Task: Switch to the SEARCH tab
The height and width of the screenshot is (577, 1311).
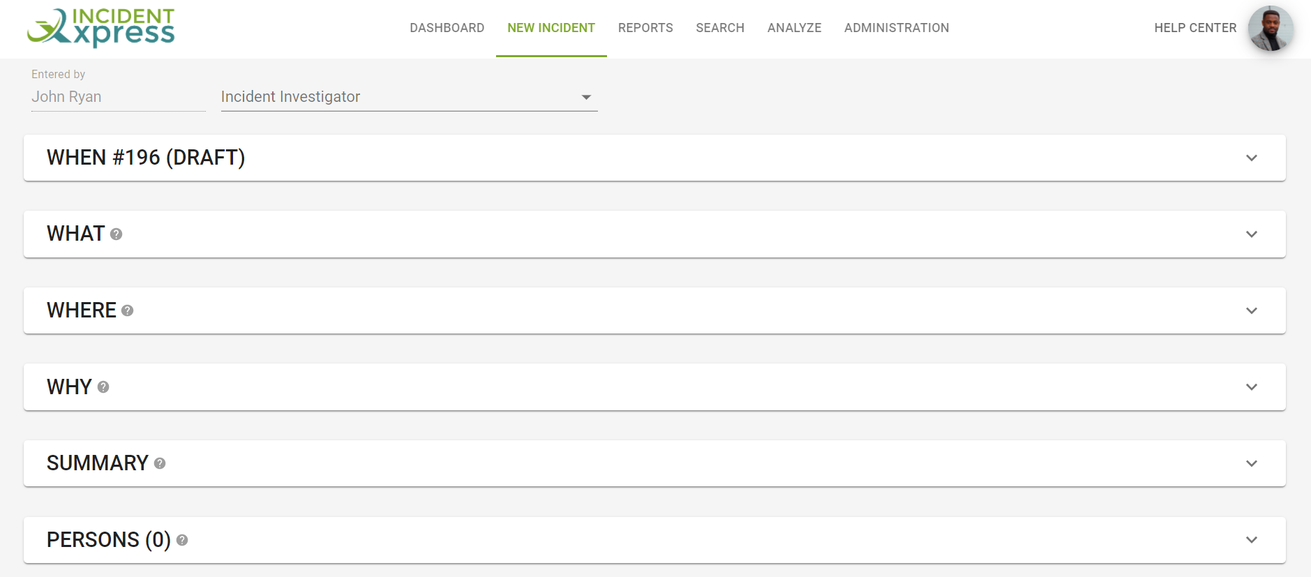Action: 720,28
